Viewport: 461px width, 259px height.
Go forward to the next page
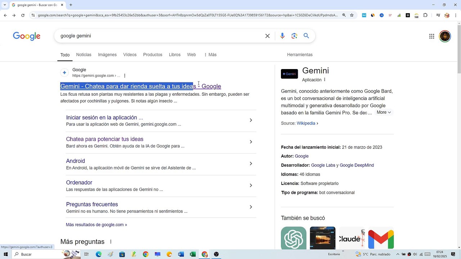(x=14, y=15)
